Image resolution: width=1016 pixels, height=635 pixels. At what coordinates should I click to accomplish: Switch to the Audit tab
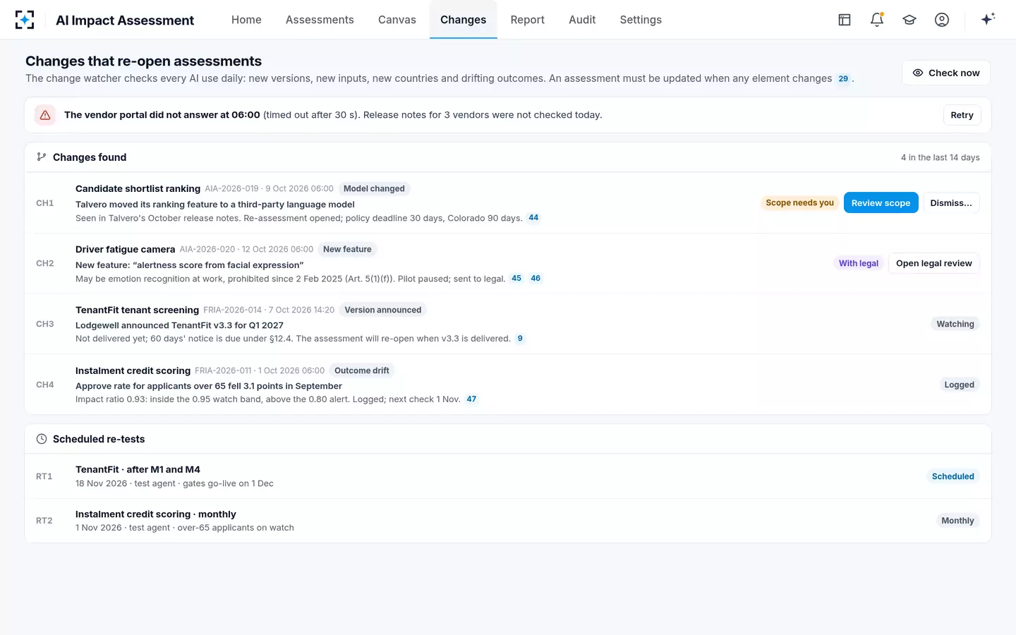(x=582, y=20)
